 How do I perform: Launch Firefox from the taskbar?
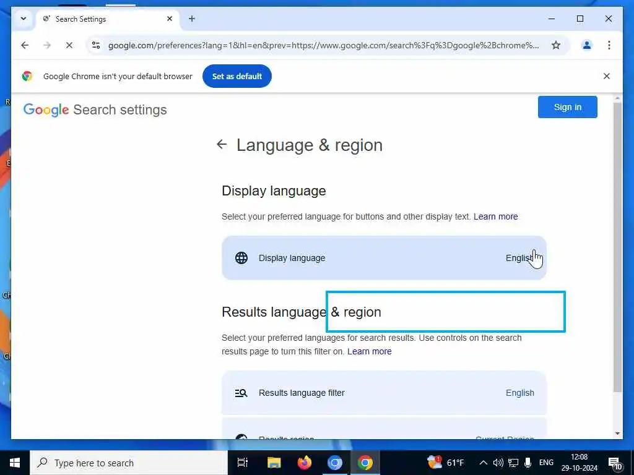point(305,463)
